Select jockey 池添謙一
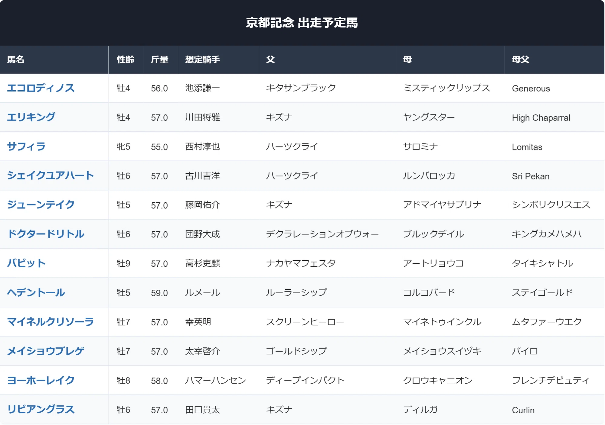Image resolution: width=605 pixels, height=425 pixels. [203, 88]
